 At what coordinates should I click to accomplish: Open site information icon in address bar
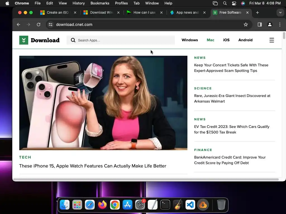pyautogui.click(x=51, y=25)
